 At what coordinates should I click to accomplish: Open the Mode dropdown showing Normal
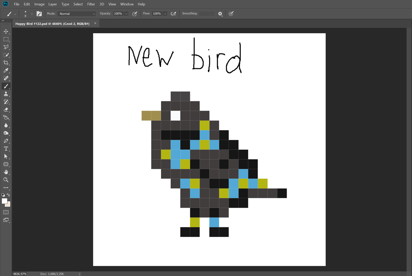[x=77, y=14]
